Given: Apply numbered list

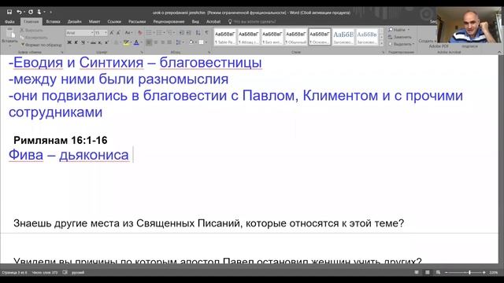Looking at the screenshot, I should 159,33.
